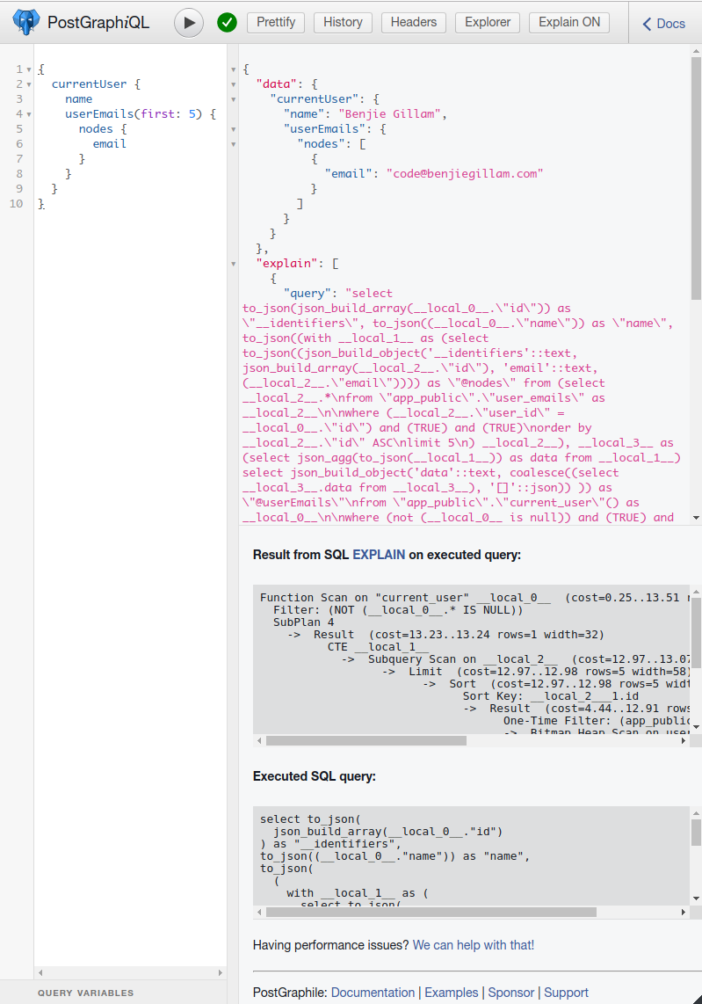
Task: Collapse query editor line 1 fold arrow
Action: point(29,69)
